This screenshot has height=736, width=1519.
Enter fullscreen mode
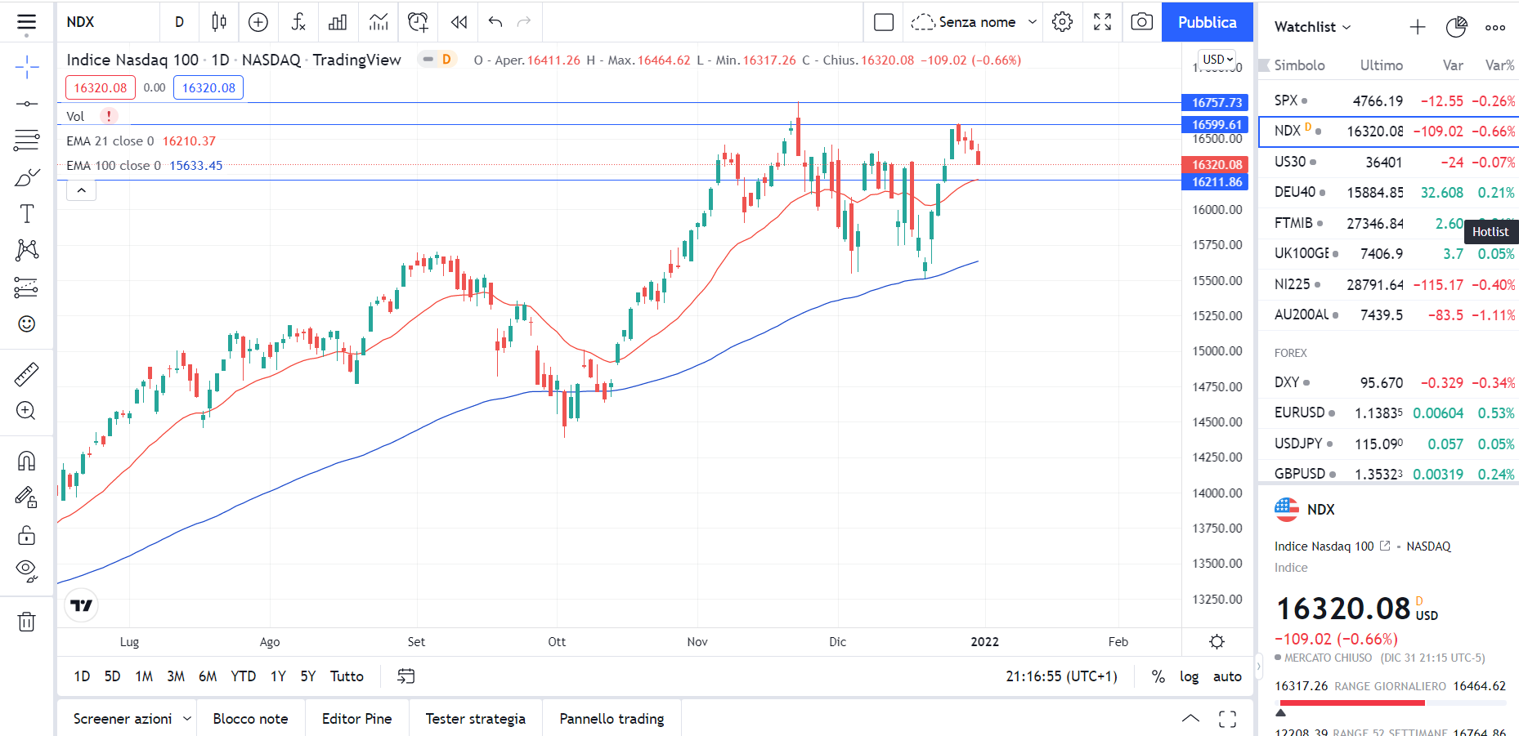pyautogui.click(x=1102, y=22)
